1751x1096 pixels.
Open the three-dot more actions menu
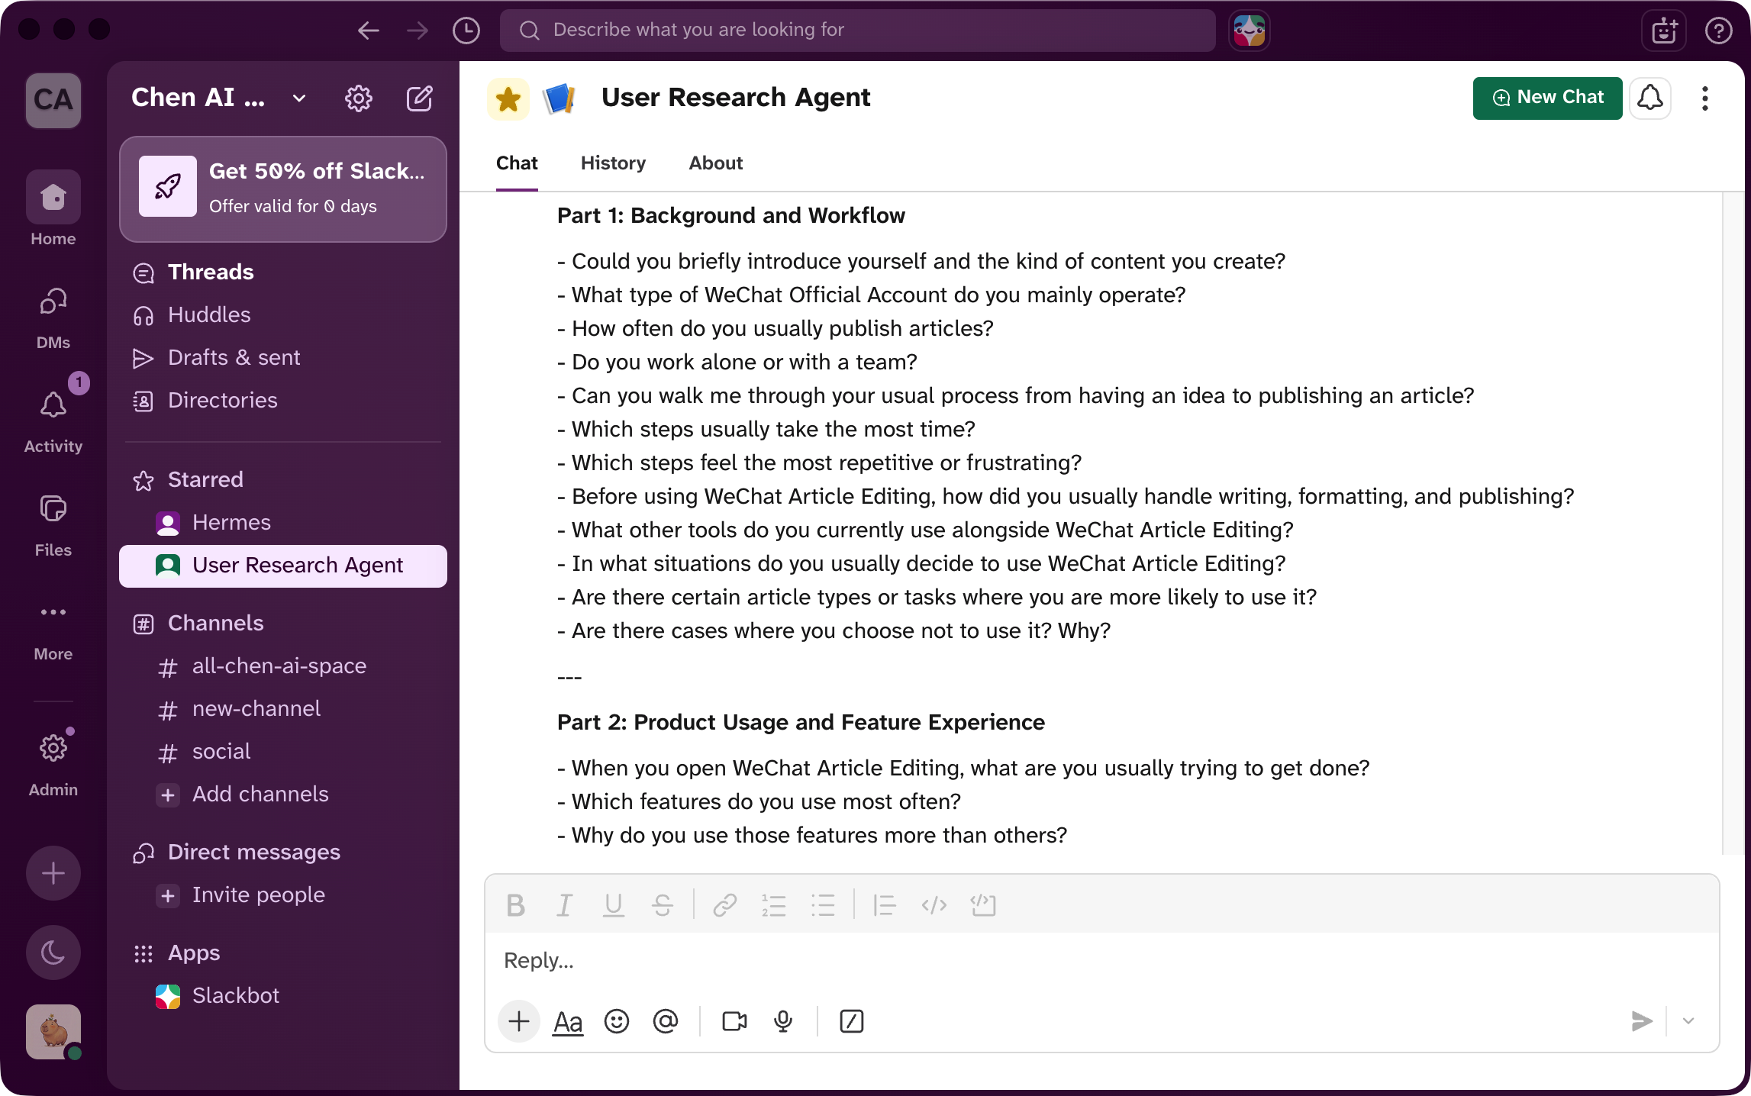pos(1704,98)
